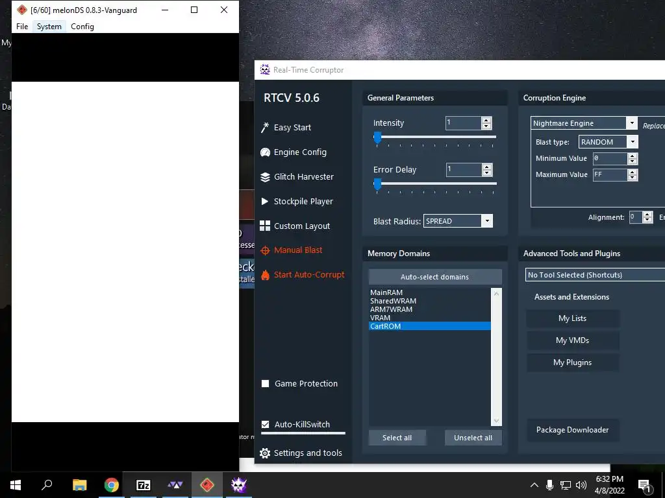Image resolution: width=665 pixels, height=498 pixels.
Task: Select CartROM memory domain
Action: click(430, 326)
